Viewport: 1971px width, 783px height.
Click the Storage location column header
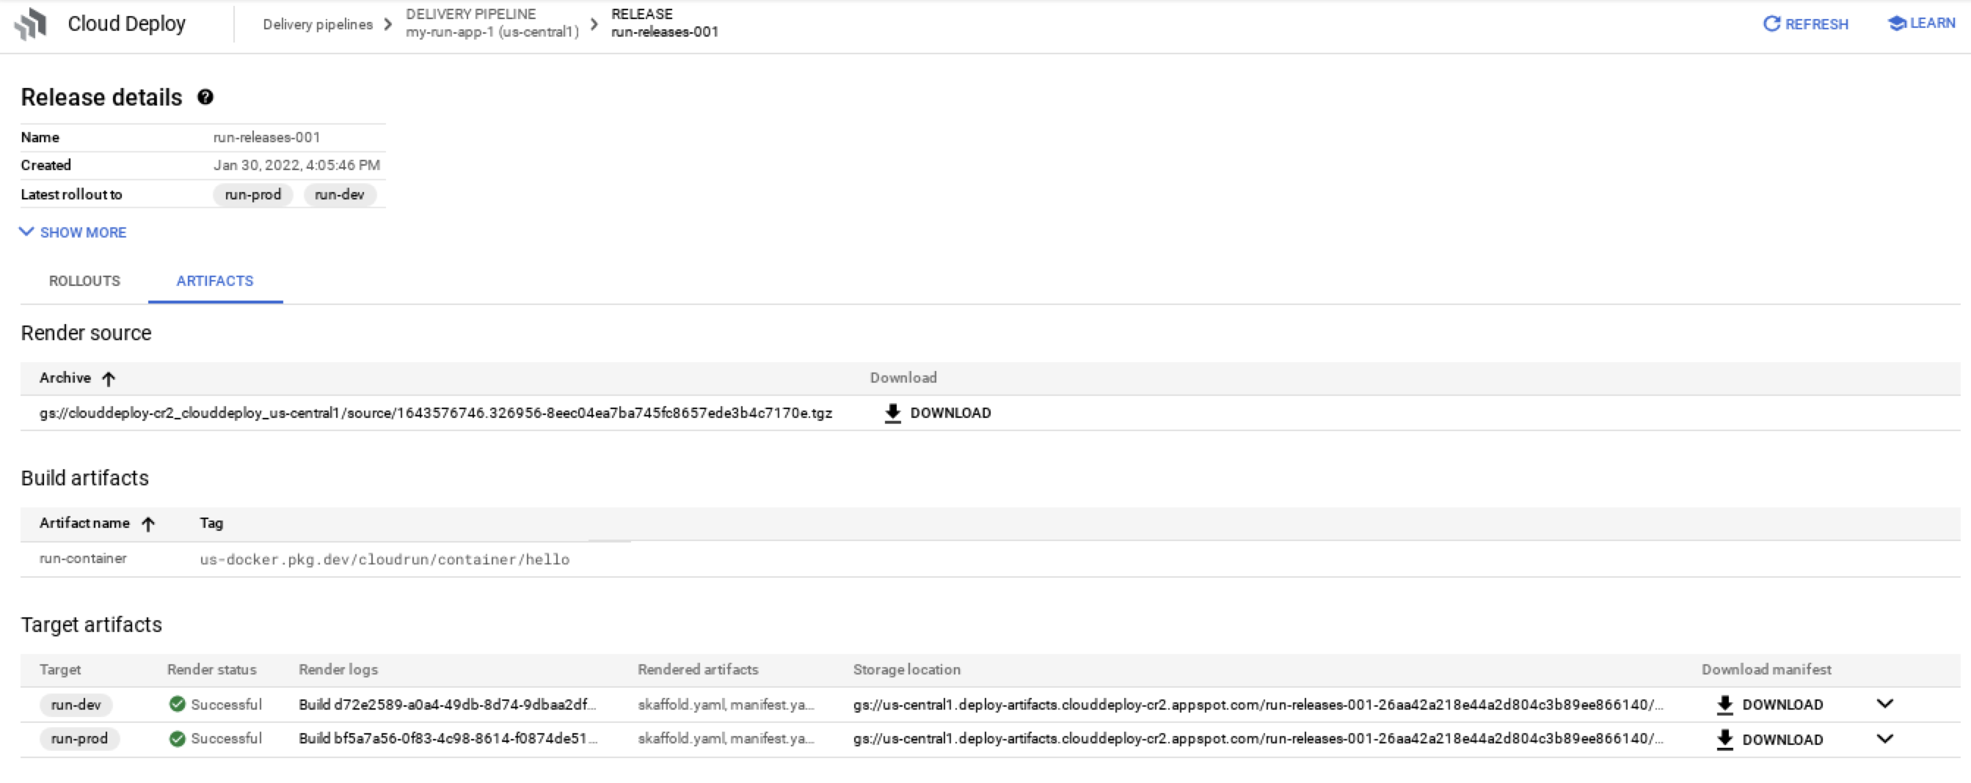point(907,670)
